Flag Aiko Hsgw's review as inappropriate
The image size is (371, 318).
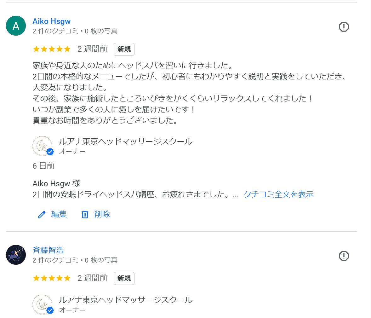point(344,27)
